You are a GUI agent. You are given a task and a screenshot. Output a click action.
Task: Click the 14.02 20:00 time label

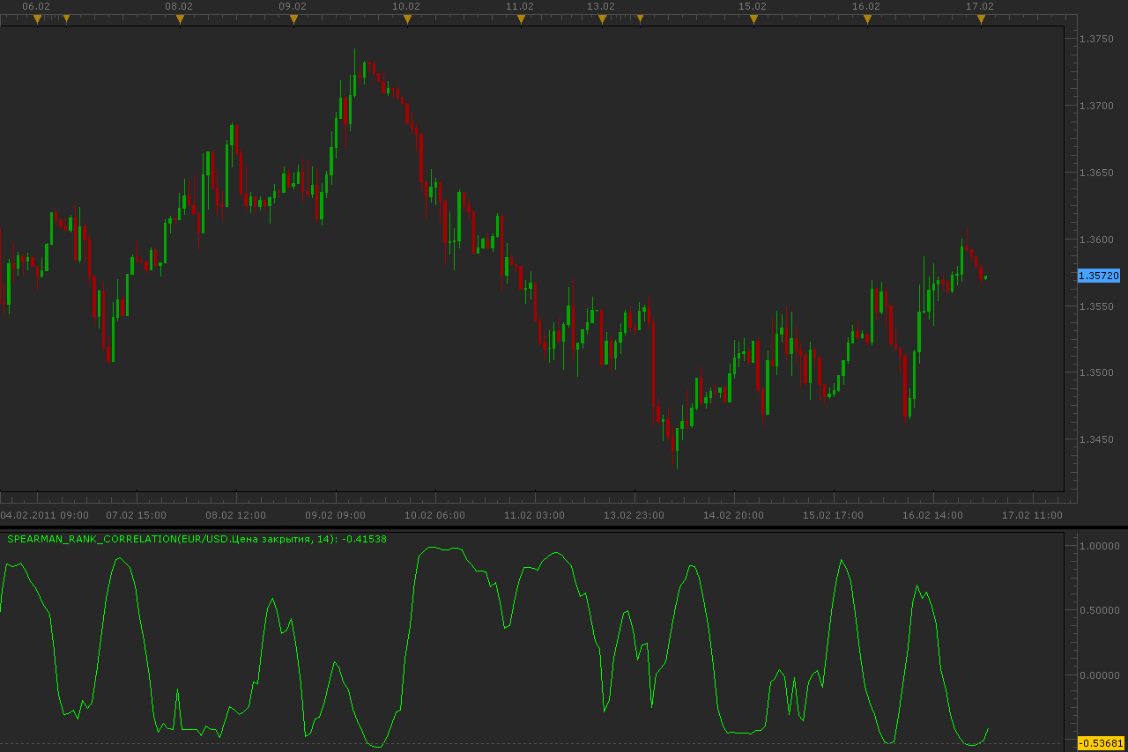[734, 515]
